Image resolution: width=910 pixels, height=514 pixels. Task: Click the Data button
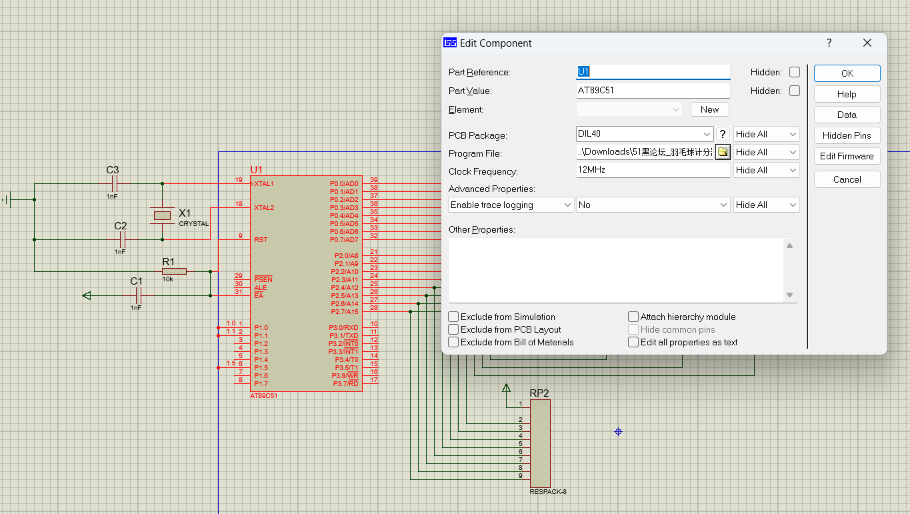tap(847, 115)
